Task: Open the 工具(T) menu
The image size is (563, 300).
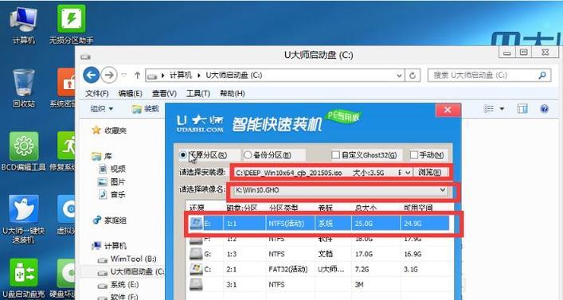Action: (197, 94)
